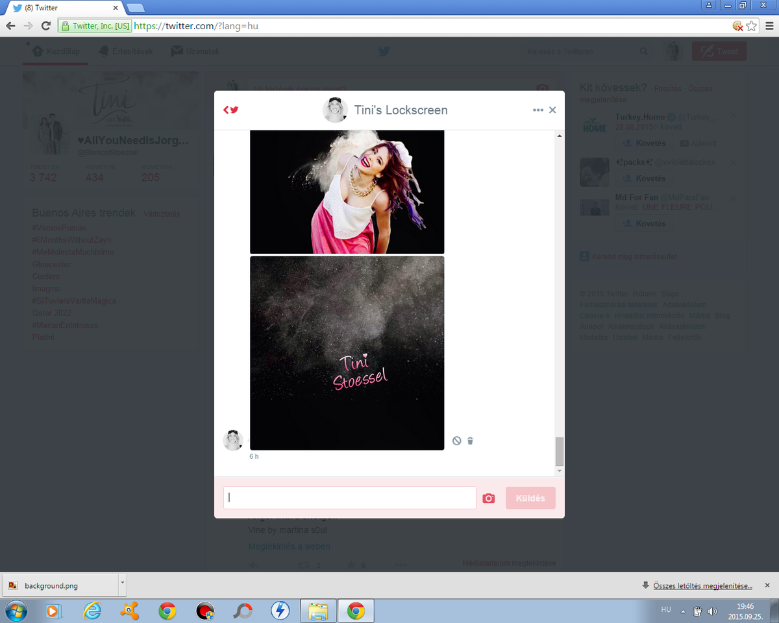Open #6MonthsWithoutZayn trend

pos(71,240)
